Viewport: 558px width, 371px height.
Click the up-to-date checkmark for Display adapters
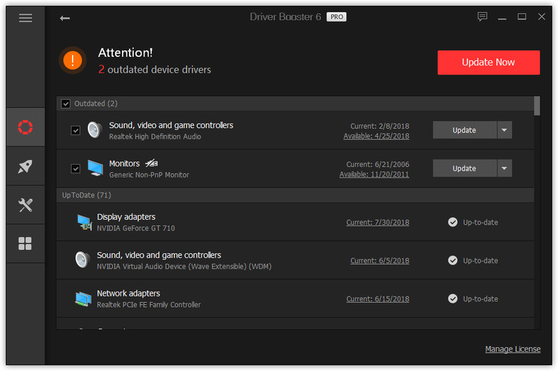[x=453, y=222]
